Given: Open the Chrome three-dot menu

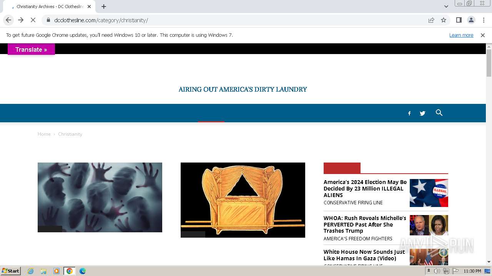Looking at the screenshot, I should [x=483, y=20].
